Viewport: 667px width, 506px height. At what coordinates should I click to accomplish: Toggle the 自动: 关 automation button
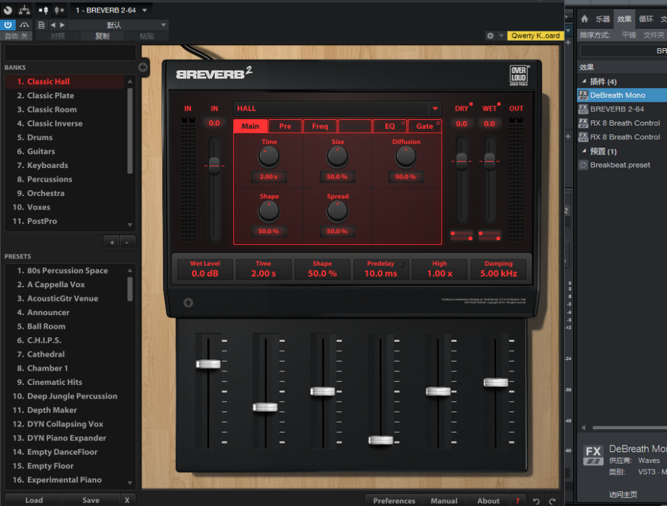coord(16,36)
